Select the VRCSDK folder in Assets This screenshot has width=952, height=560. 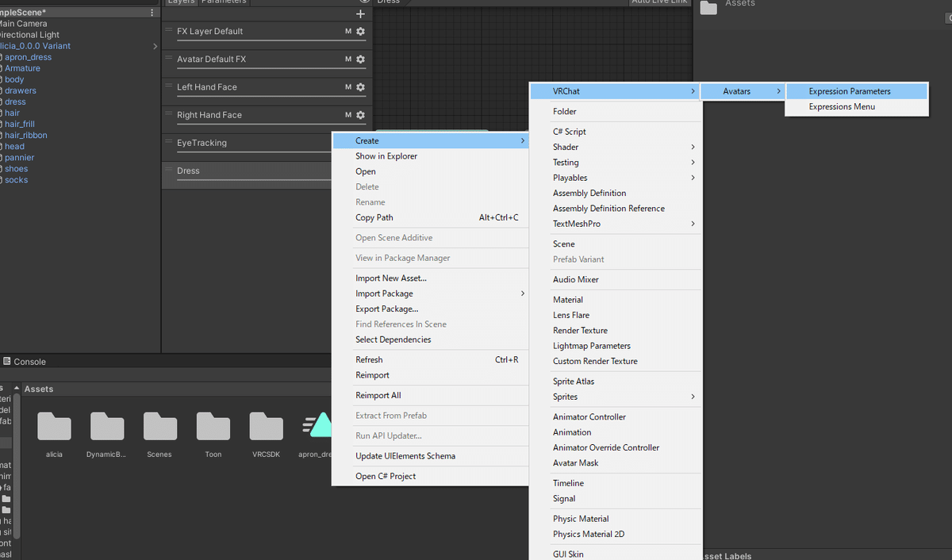(267, 426)
